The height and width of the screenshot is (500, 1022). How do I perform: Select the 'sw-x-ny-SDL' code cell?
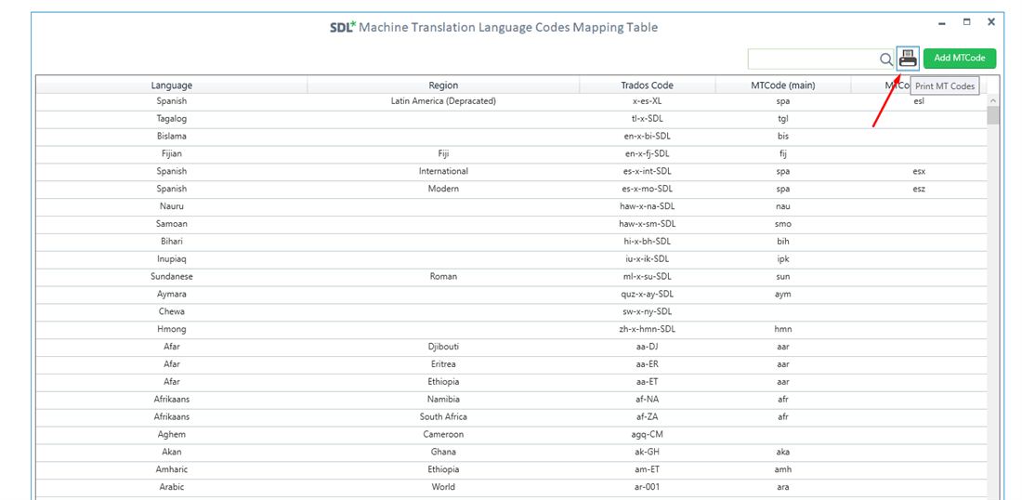click(x=648, y=311)
